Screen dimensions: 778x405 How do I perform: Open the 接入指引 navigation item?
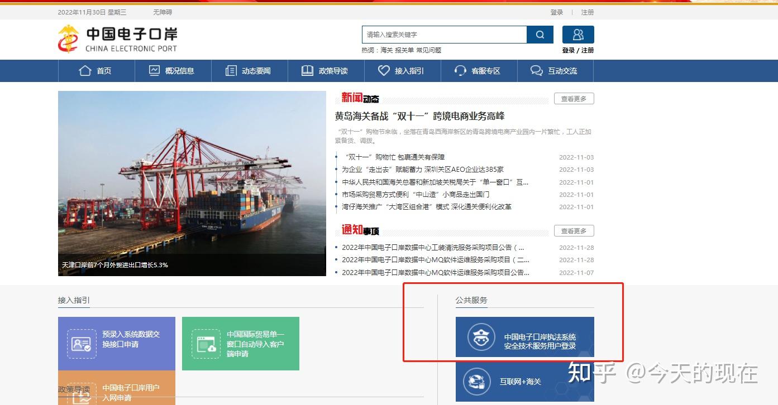pyautogui.click(x=403, y=71)
